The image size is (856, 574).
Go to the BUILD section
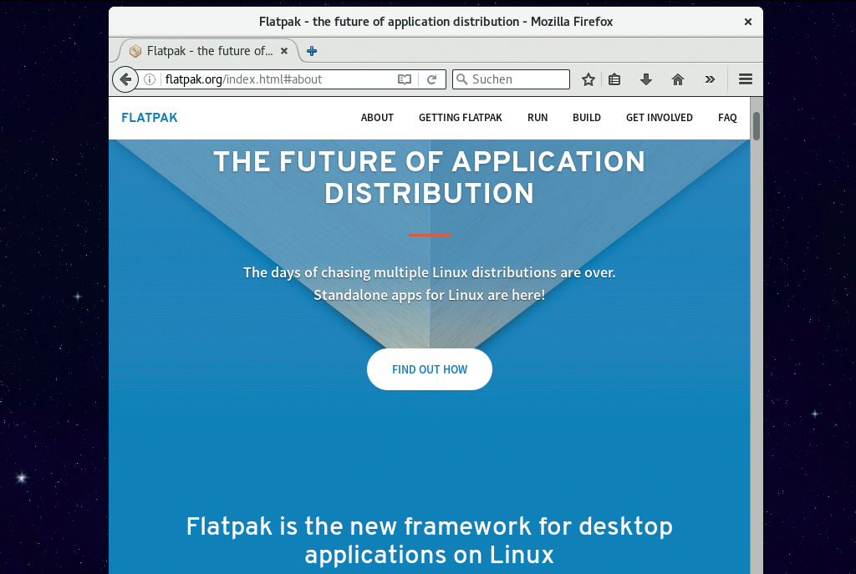click(x=586, y=118)
